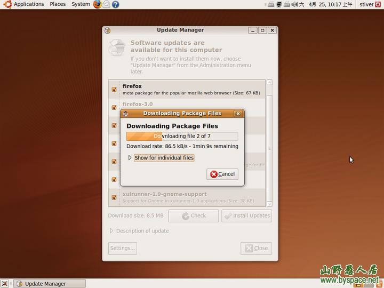This screenshot has width=384, height=288.
Task: Click the tray icon left of the volume speaker
Action: (287, 4)
